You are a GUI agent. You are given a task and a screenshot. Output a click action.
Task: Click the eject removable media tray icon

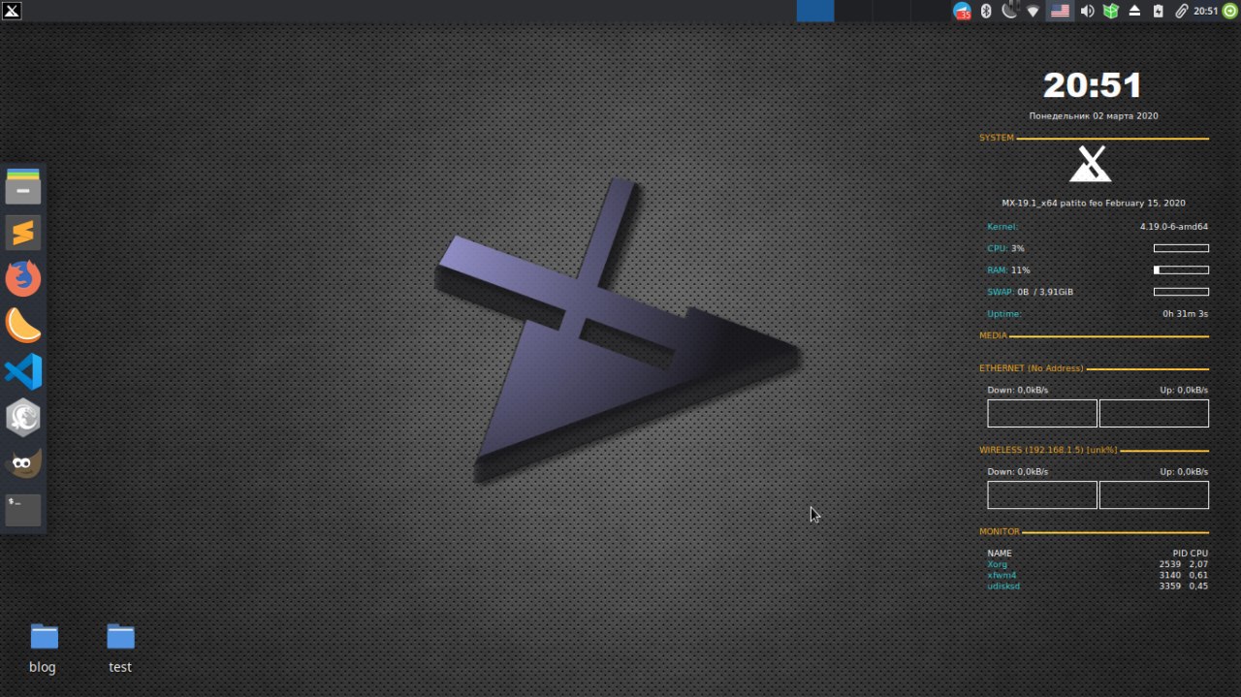click(1134, 11)
